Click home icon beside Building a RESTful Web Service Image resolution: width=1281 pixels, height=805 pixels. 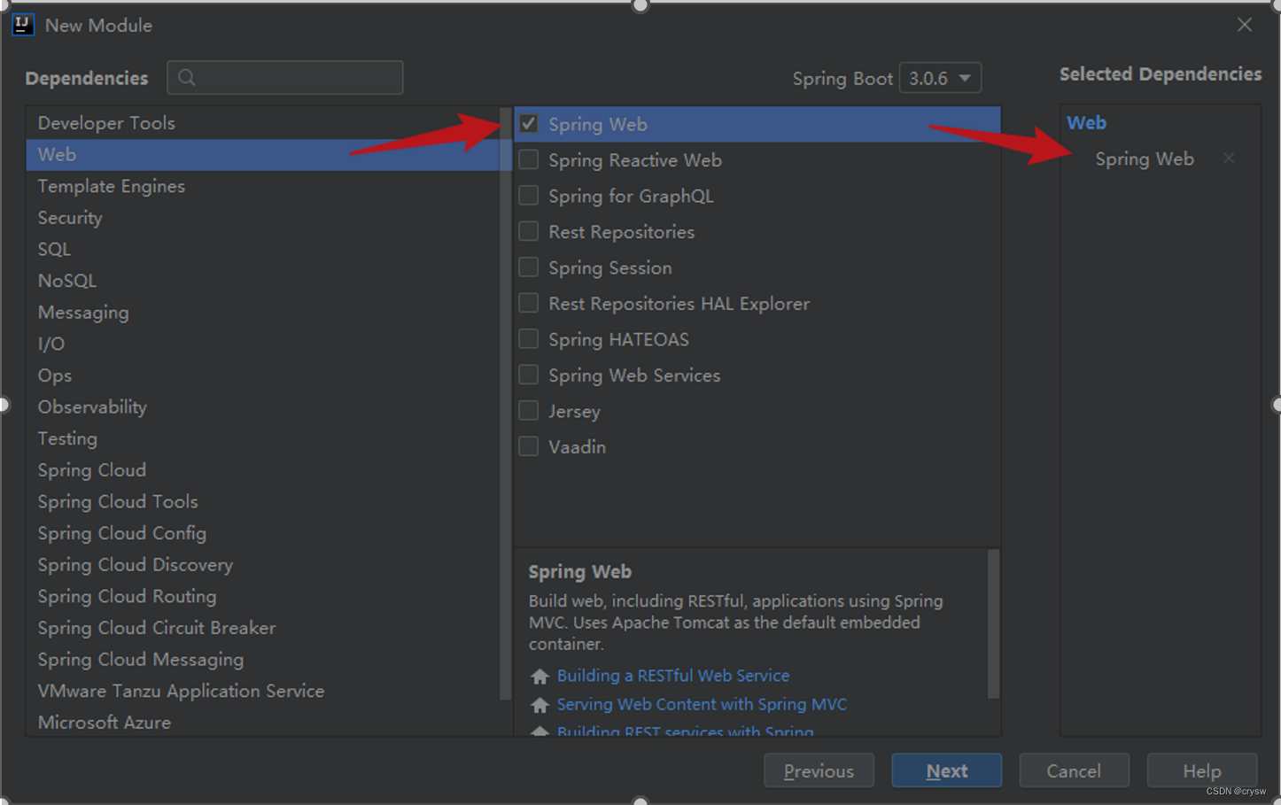(x=540, y=677)
